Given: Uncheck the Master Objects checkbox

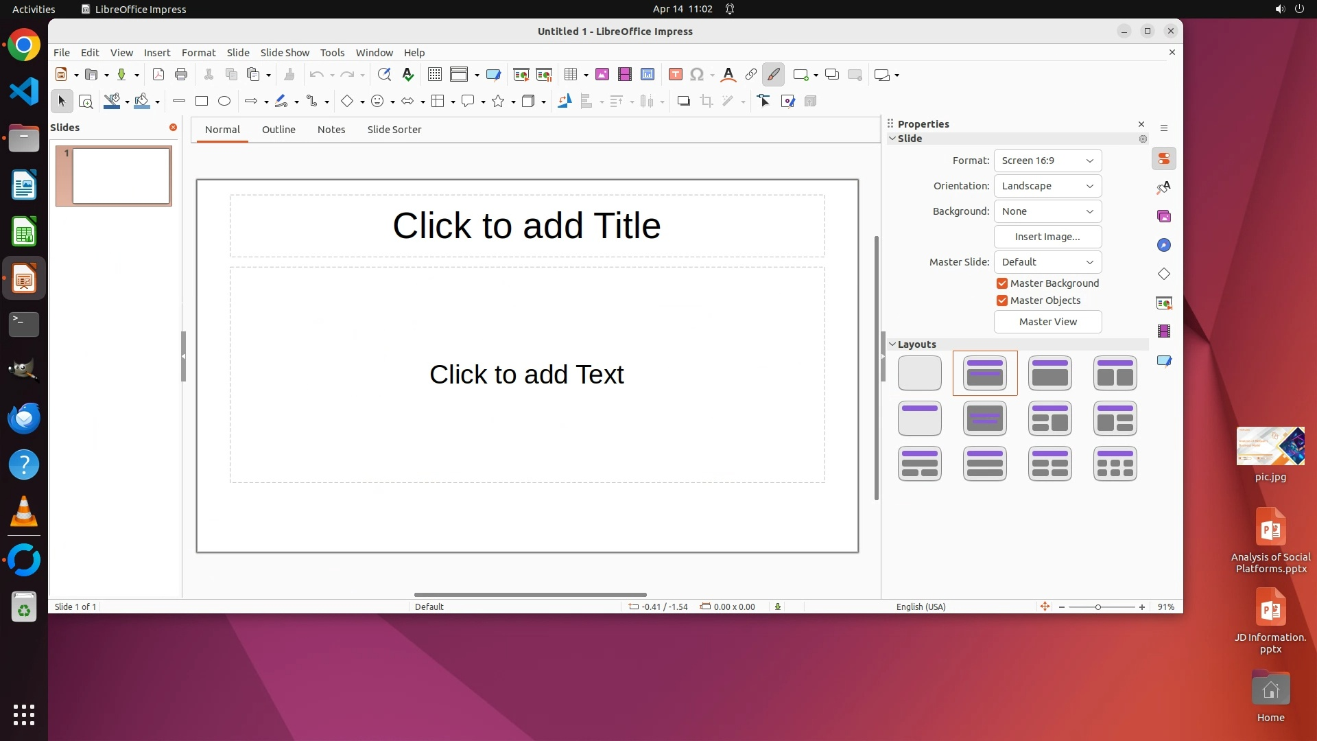Looking at the screenshot, I should [x=1002, y=301].
